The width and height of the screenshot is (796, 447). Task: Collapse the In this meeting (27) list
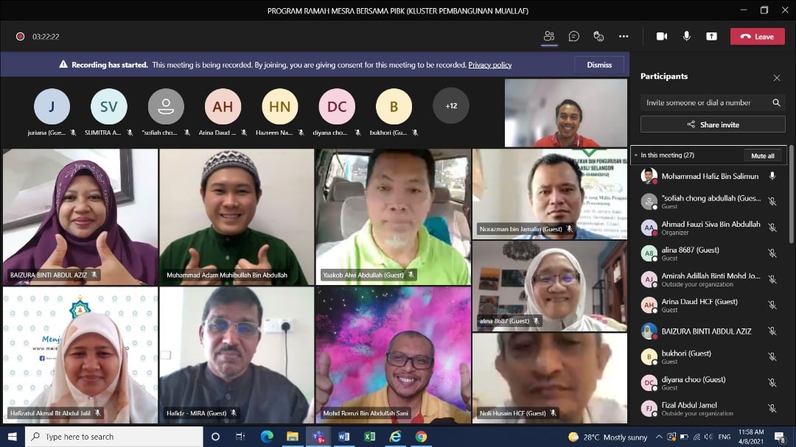635,155
